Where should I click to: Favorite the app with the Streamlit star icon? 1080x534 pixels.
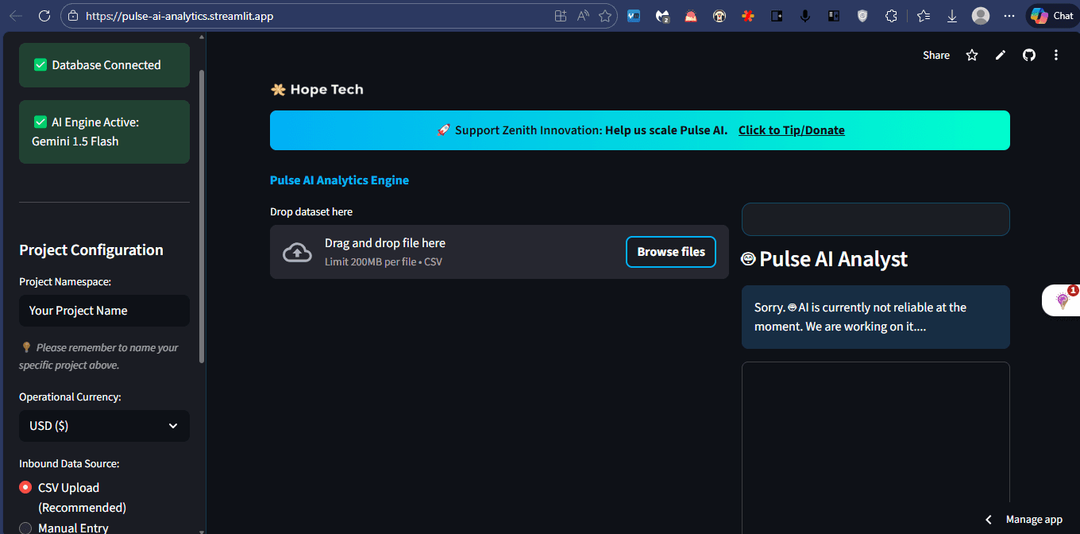coord(972,55)
